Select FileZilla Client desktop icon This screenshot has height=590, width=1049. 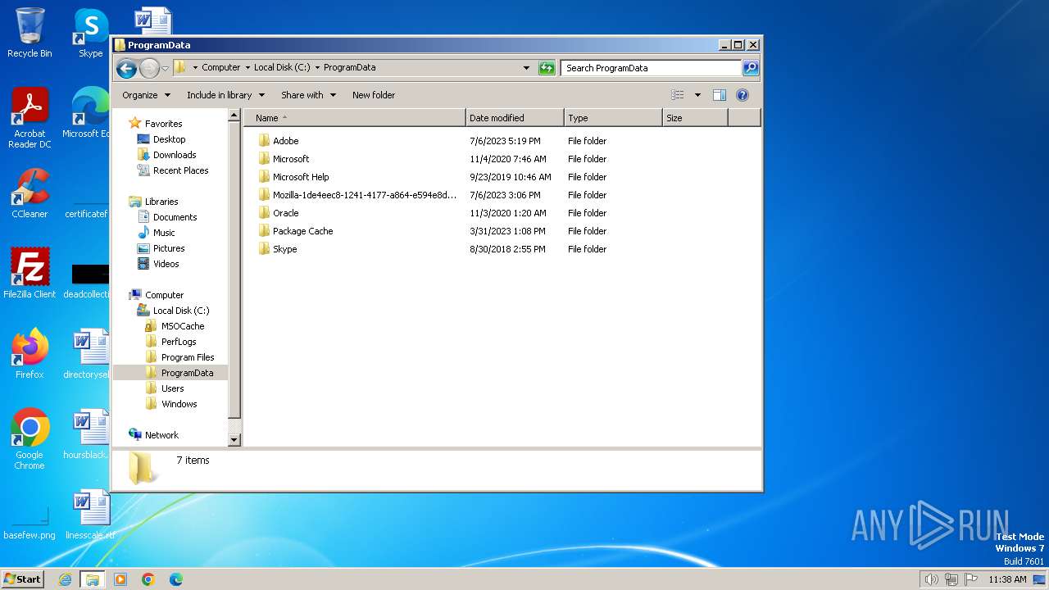point(30,273)
